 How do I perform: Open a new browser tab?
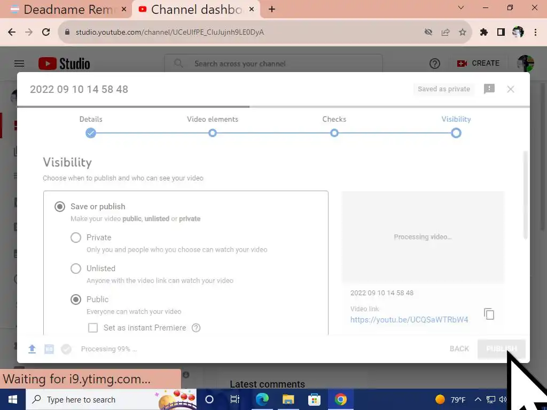point(272,9)
